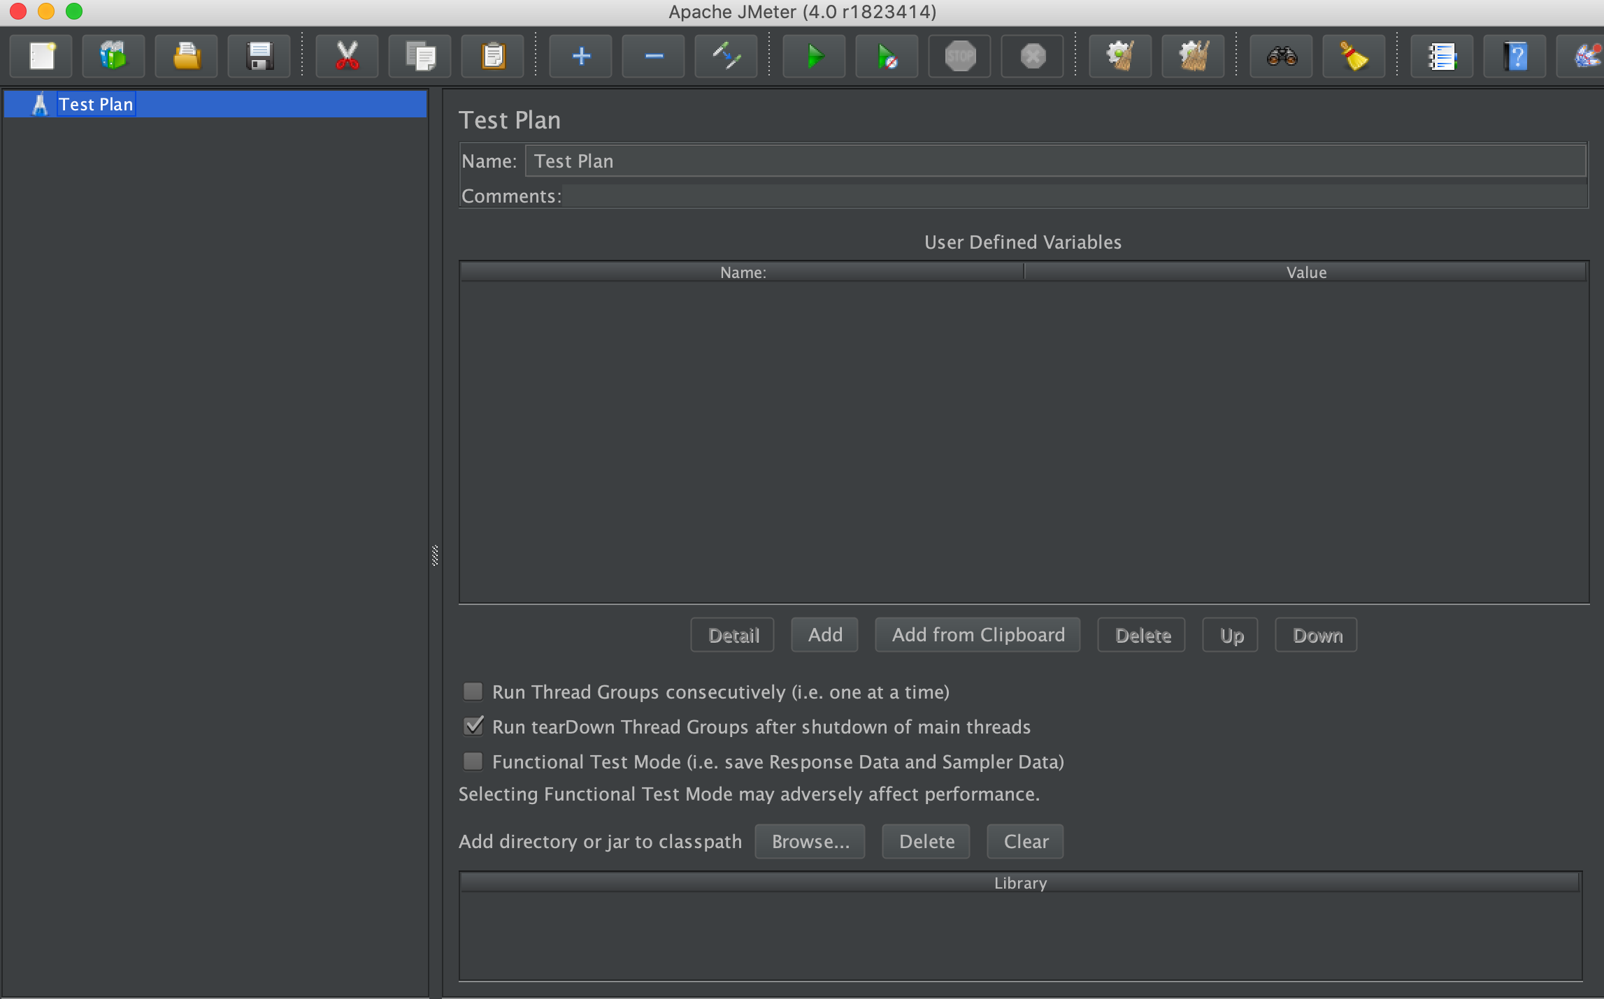Click the New test plan icon
The width and height of the screenshot is (1604, 999).
point(42,56)
